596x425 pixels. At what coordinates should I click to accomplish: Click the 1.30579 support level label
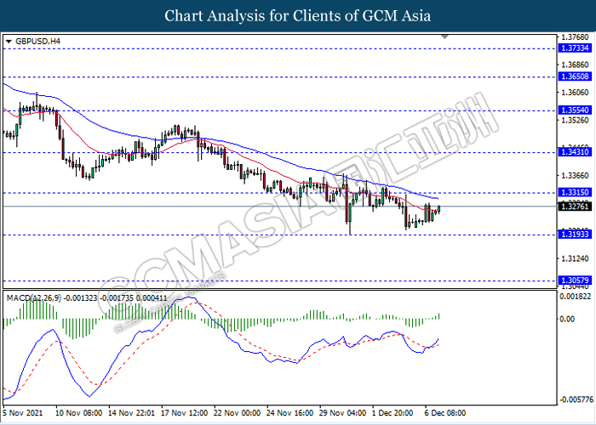[x=575, y=280]
